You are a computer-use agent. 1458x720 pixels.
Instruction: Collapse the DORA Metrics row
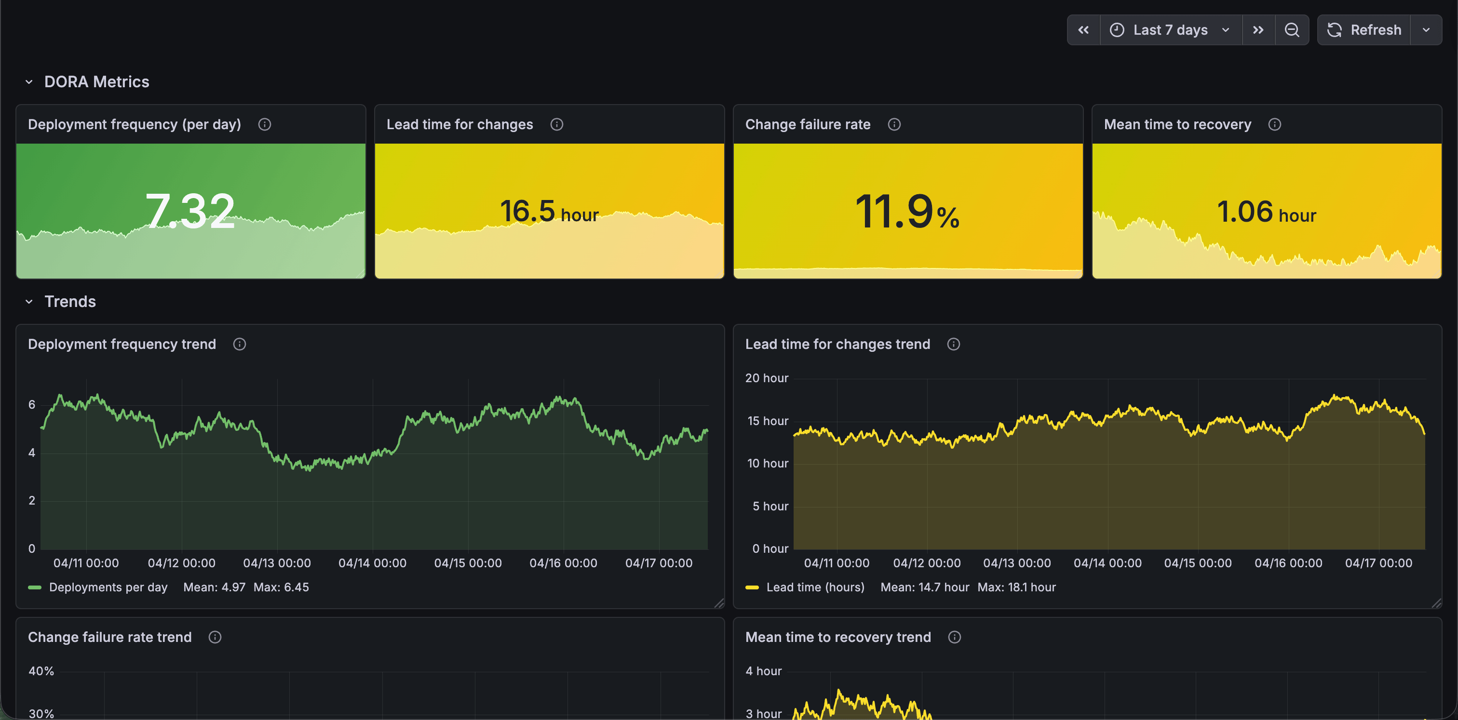pos(29,82)
